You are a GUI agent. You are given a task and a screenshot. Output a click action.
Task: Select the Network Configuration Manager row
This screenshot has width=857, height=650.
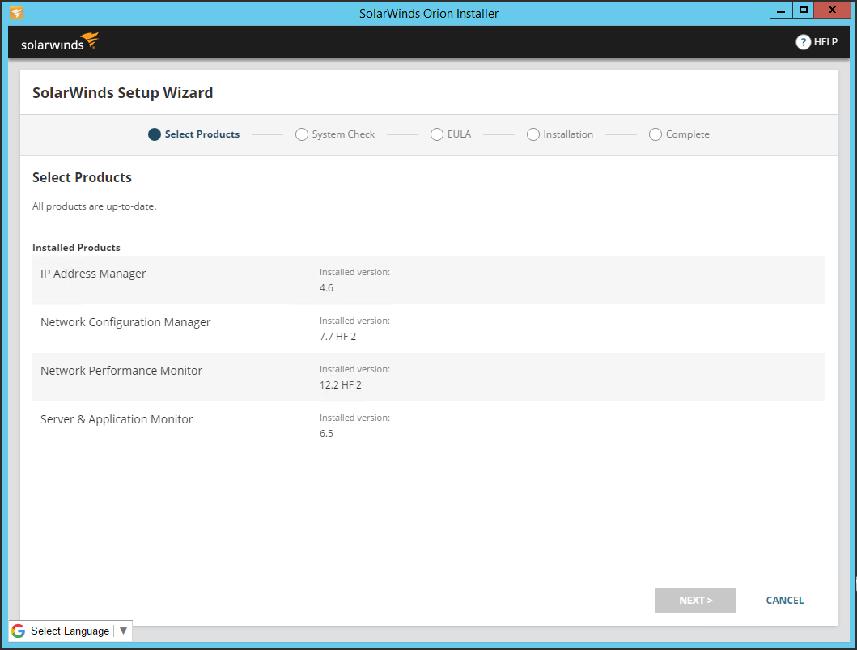click(429, 329)
